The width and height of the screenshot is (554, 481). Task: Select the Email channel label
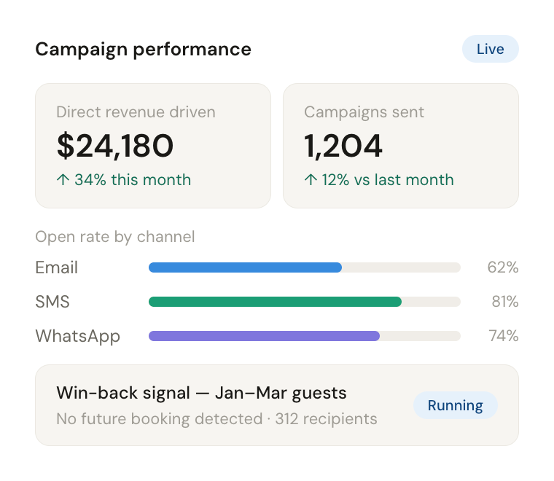click(x=57, y=267)
